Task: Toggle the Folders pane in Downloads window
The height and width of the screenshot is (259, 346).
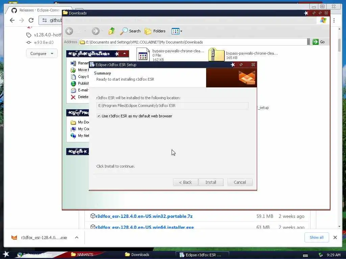Action: [155, 31]
